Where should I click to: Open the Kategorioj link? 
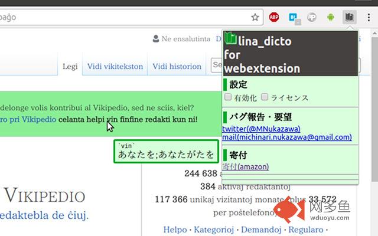pyautogui.click(x=214, y=230)
